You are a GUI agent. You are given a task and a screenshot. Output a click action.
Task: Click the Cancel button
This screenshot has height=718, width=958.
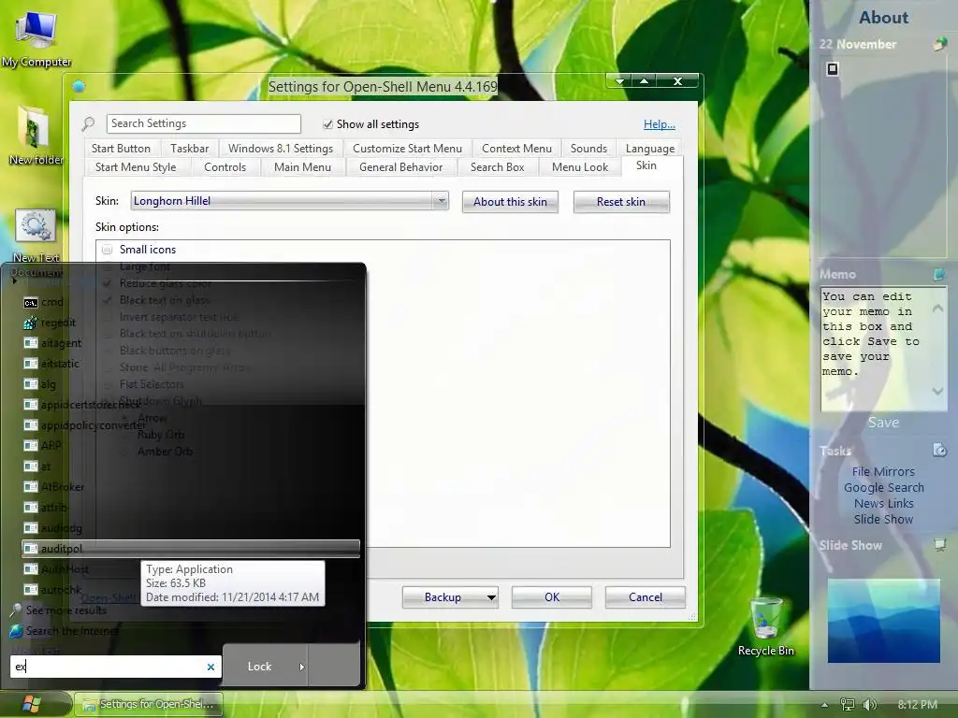tap(646, 597)
